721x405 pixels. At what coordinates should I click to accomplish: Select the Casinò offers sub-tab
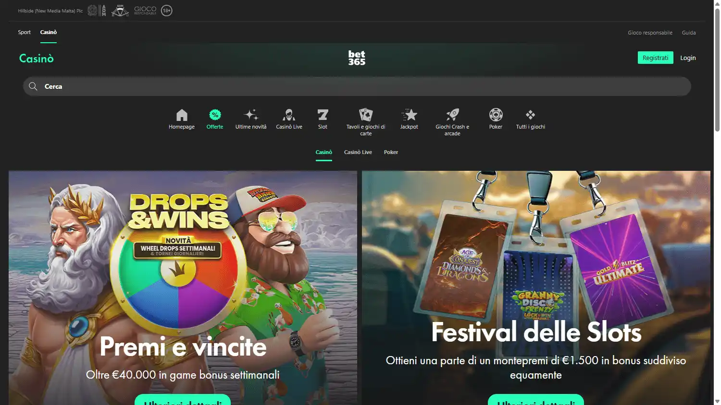(324, 152)
